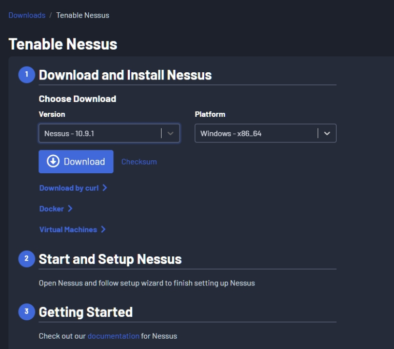This screenshot has width=394, height=349.
Task: Open the Platform dropdown showing Windows - x86_64
Action: point(265,133)
